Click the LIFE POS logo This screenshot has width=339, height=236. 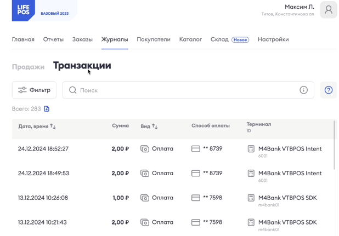coord(24,10)
